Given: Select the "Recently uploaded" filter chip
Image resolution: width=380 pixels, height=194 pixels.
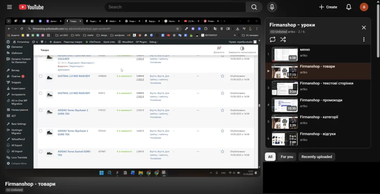Looking at the screenshot, I should pos(317,157).
